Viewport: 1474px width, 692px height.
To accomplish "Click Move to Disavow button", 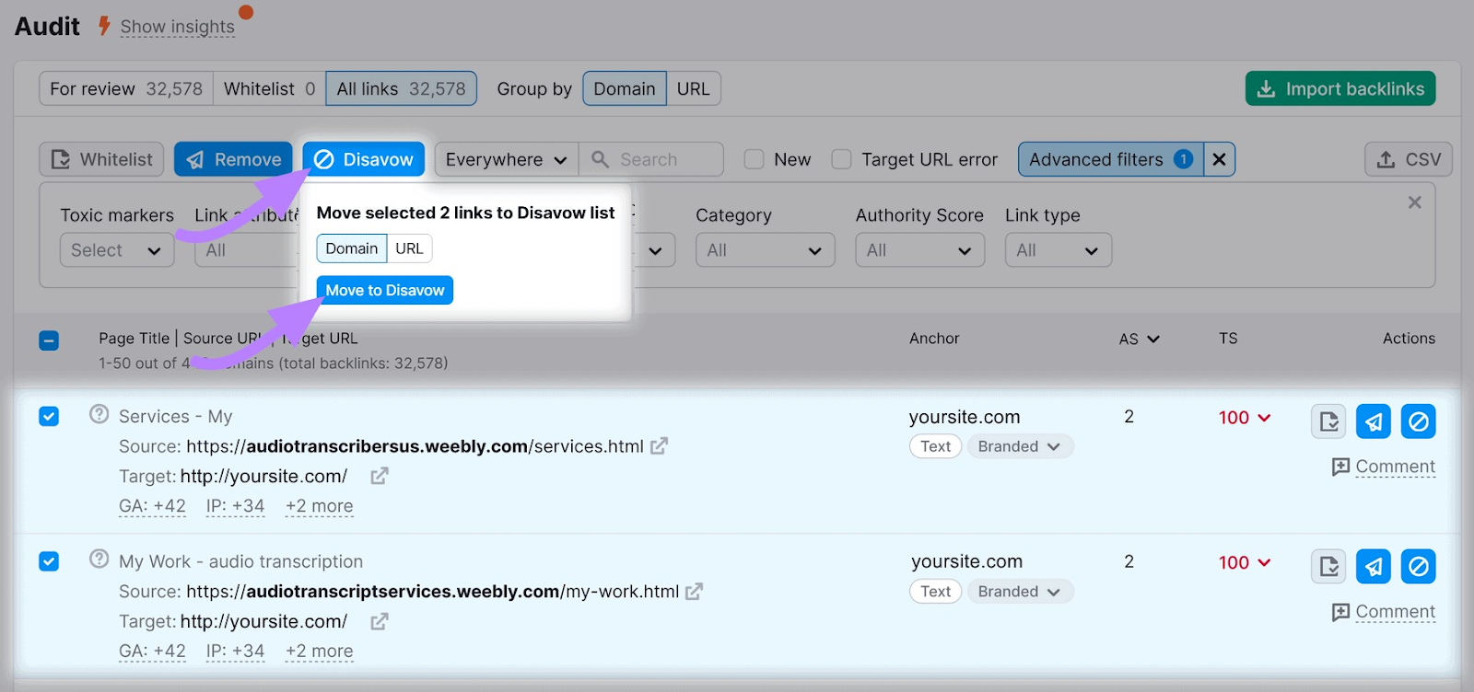I will (x=385, y=290).
